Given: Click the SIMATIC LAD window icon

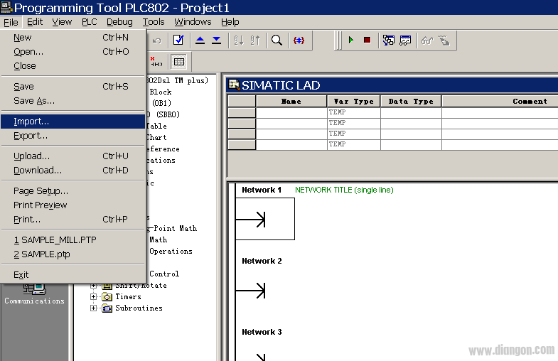Looking at the screenshot, I should 234,85.
